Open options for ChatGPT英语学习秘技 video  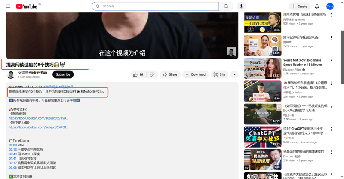(x=331, y=129)
